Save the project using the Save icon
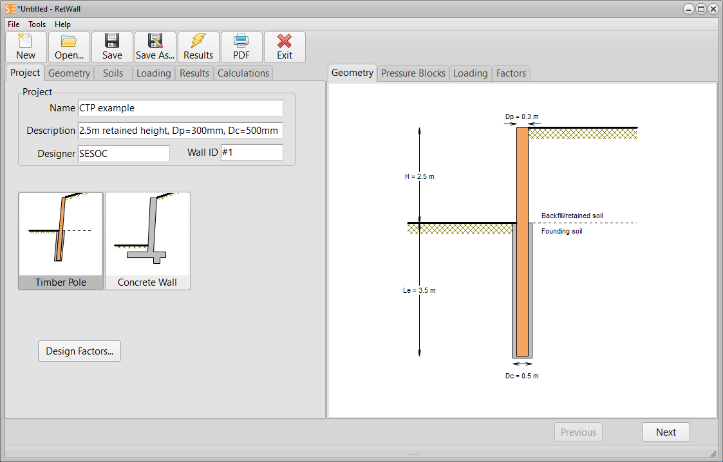723x462 pixels. point(112,47)
